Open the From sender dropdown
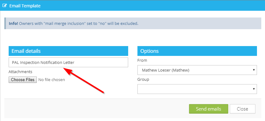Screen dimensions: 265x121 197,70
